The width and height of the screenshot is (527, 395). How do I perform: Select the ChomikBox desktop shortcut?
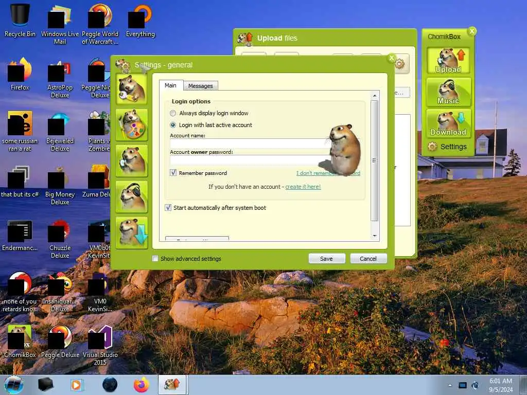click(x=20, y=342)
